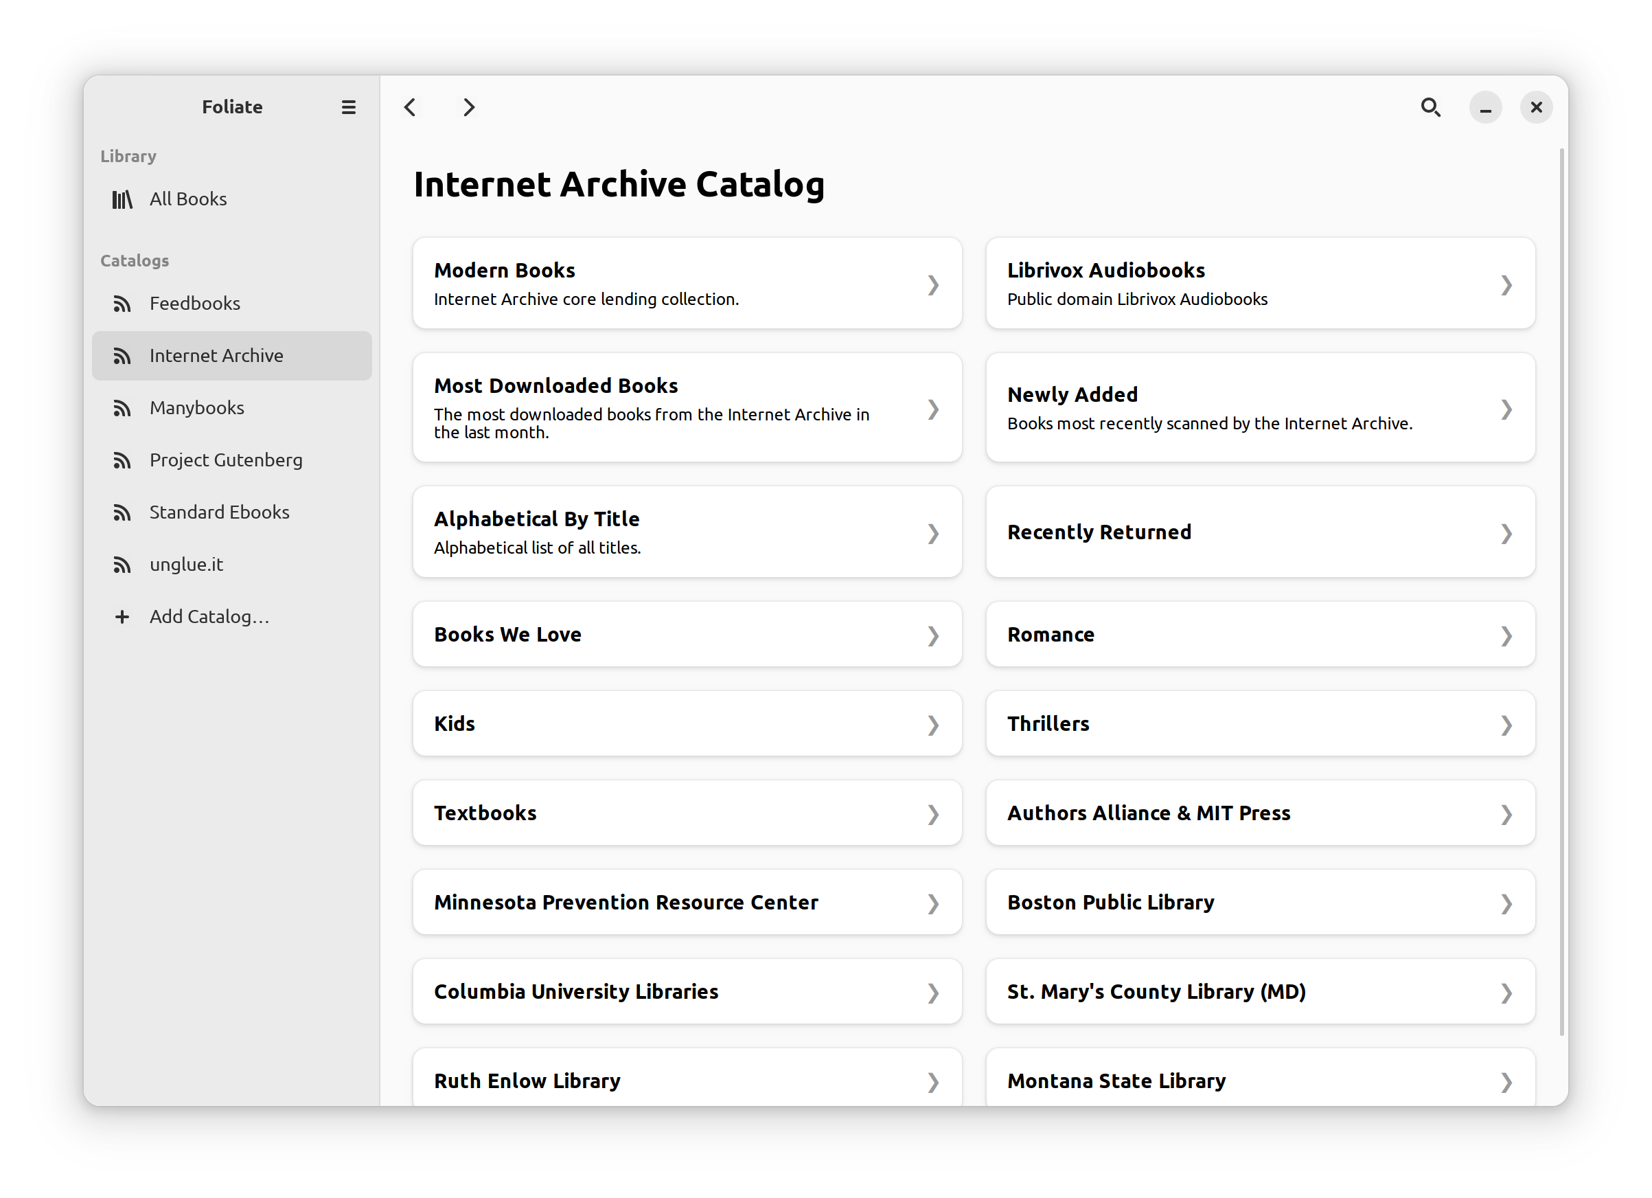Open the Books We Love collection
The height and width of the screenshot is (1198, 1652).
click(686, 634)
